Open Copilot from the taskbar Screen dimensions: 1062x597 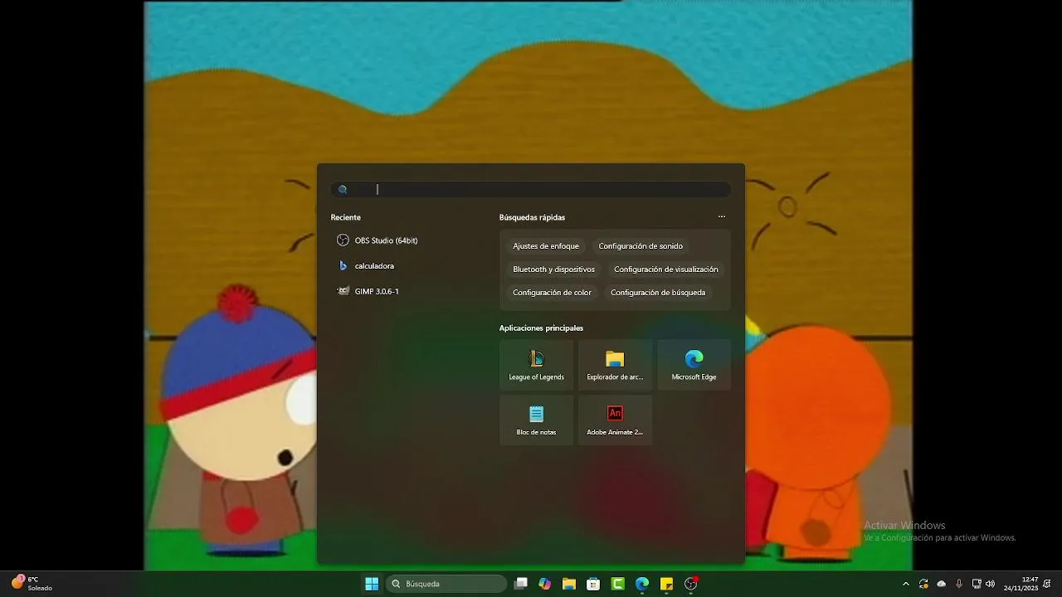point(544,584)
